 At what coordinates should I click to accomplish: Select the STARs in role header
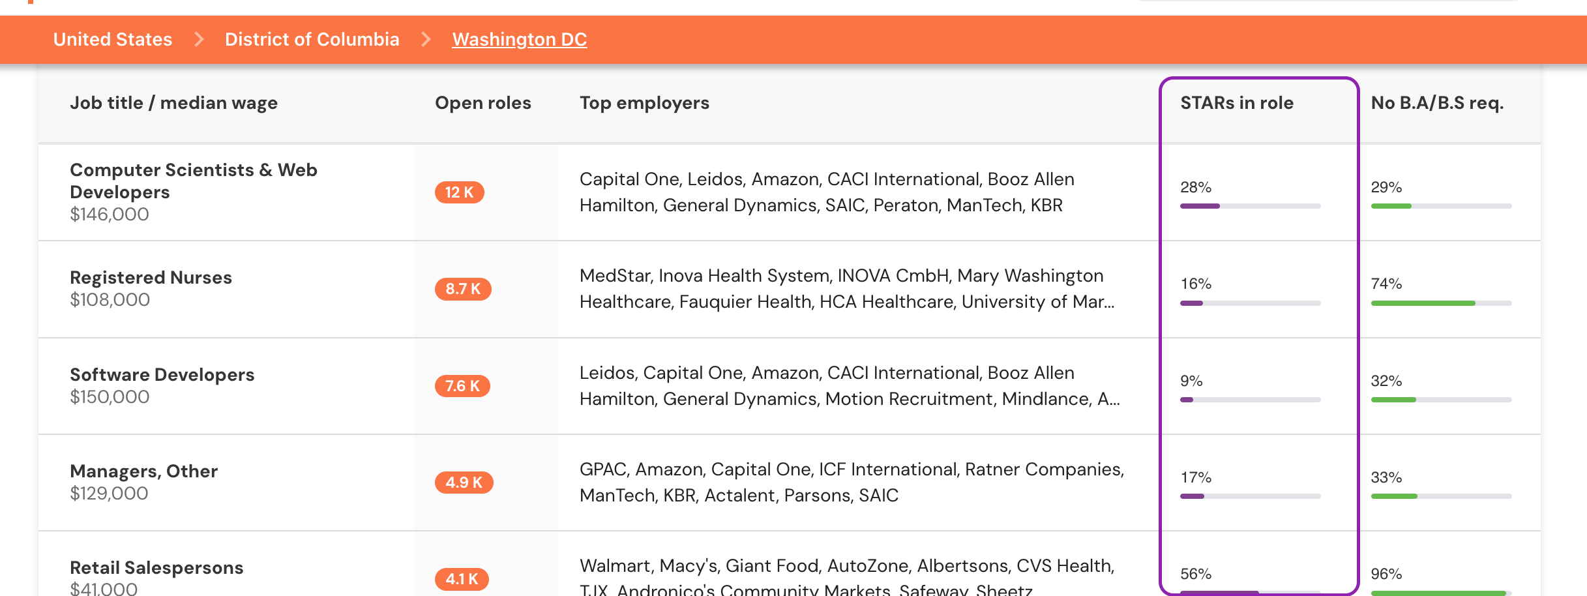point(1237,103)
